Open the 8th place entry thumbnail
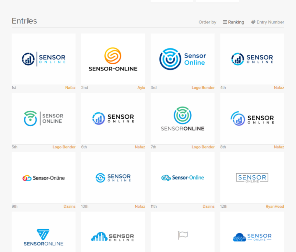The height and width of the screenshot is (252, 296). pos(252,118)
